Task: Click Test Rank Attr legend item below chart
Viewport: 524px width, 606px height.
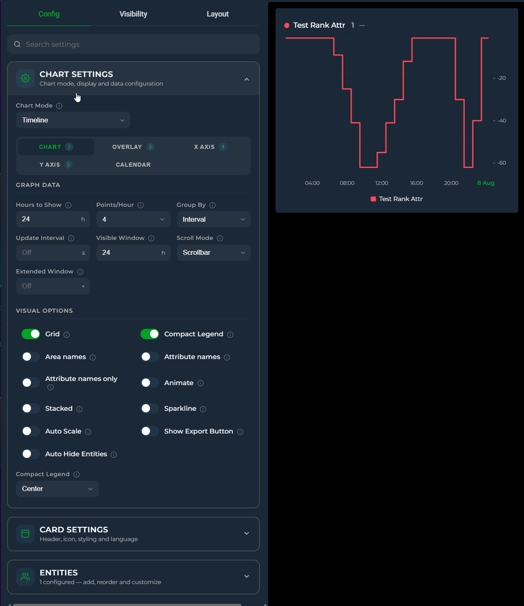Action: point(397,199)
